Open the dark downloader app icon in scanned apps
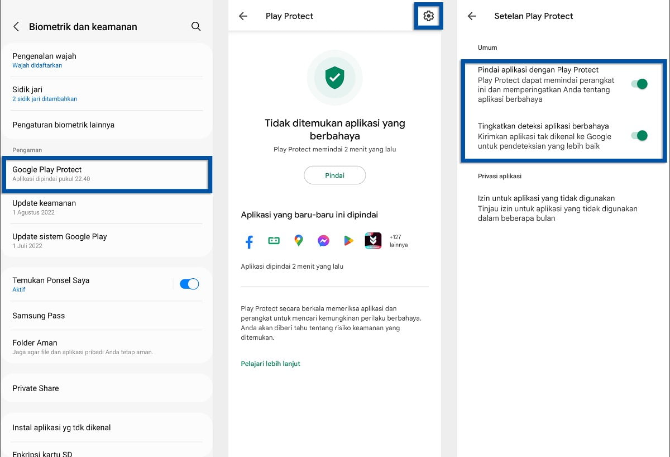The image size is (670, 457). [372, 241]
